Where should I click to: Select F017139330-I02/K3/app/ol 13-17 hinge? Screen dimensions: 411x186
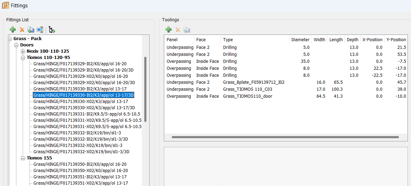pyautogui.click(x=80, y=89)
